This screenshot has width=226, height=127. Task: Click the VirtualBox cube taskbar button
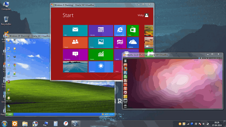[75, 124]
